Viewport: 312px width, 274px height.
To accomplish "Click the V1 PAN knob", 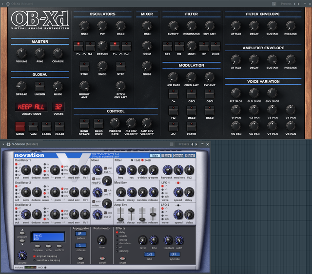I will 236,110.
